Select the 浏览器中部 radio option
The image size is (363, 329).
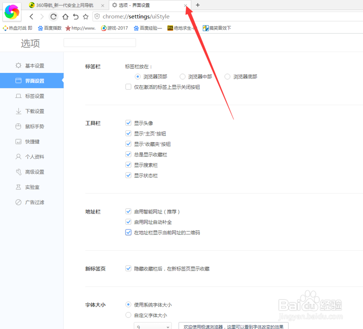click(x=182, y=77)
